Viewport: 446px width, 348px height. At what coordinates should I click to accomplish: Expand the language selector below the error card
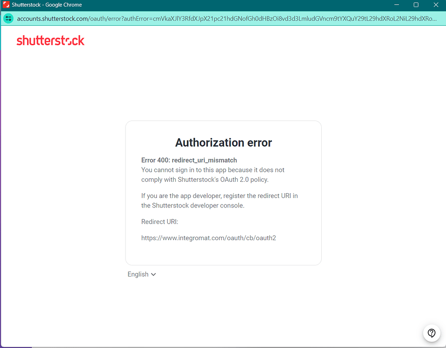click(x=141, y=274)
